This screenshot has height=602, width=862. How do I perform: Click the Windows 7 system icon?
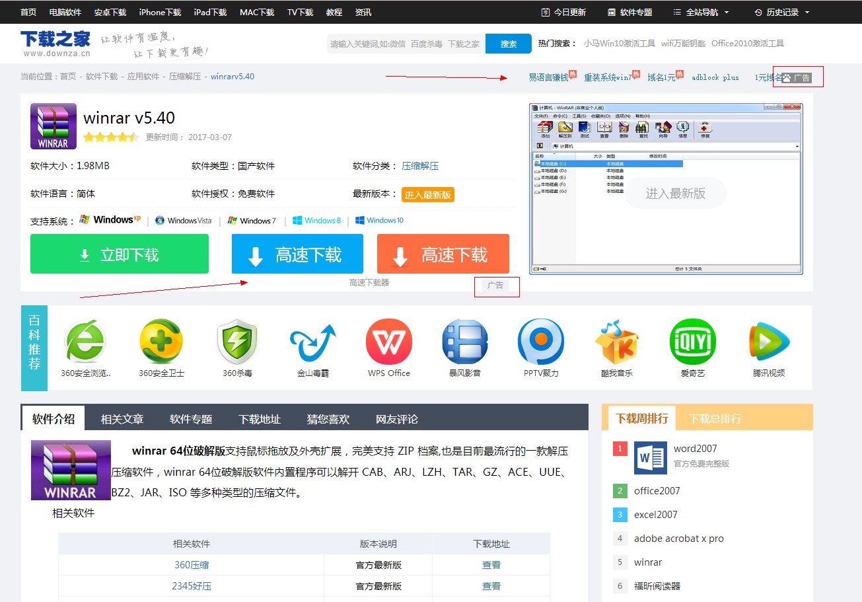(x=252, y=221)
